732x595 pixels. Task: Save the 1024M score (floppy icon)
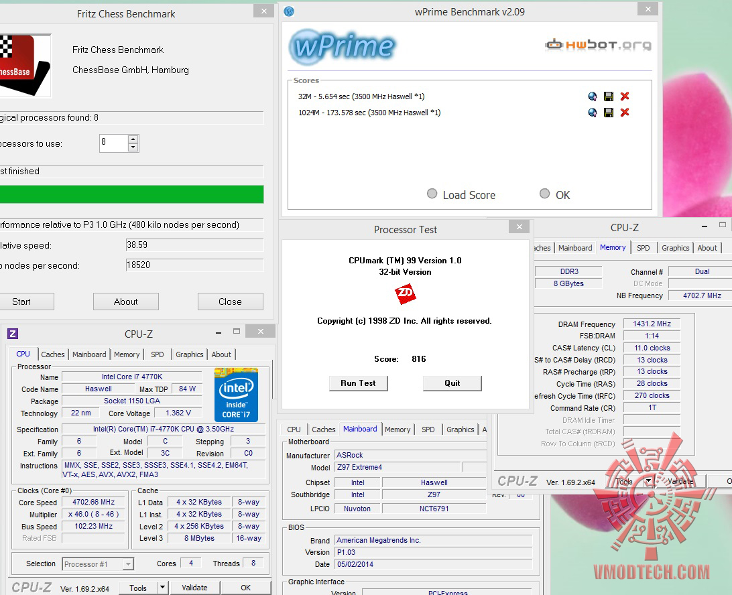click(608, 113)
